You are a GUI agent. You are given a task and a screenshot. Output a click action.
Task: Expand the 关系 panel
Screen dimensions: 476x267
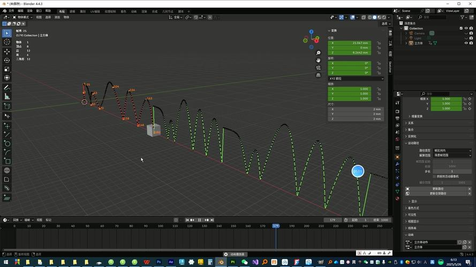point(411,123)
